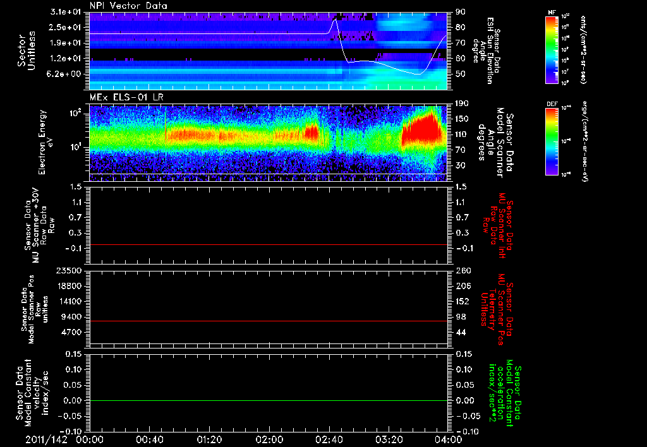Click the green line in velocity panel
This screenshot has height=447, width=647.
269,400
